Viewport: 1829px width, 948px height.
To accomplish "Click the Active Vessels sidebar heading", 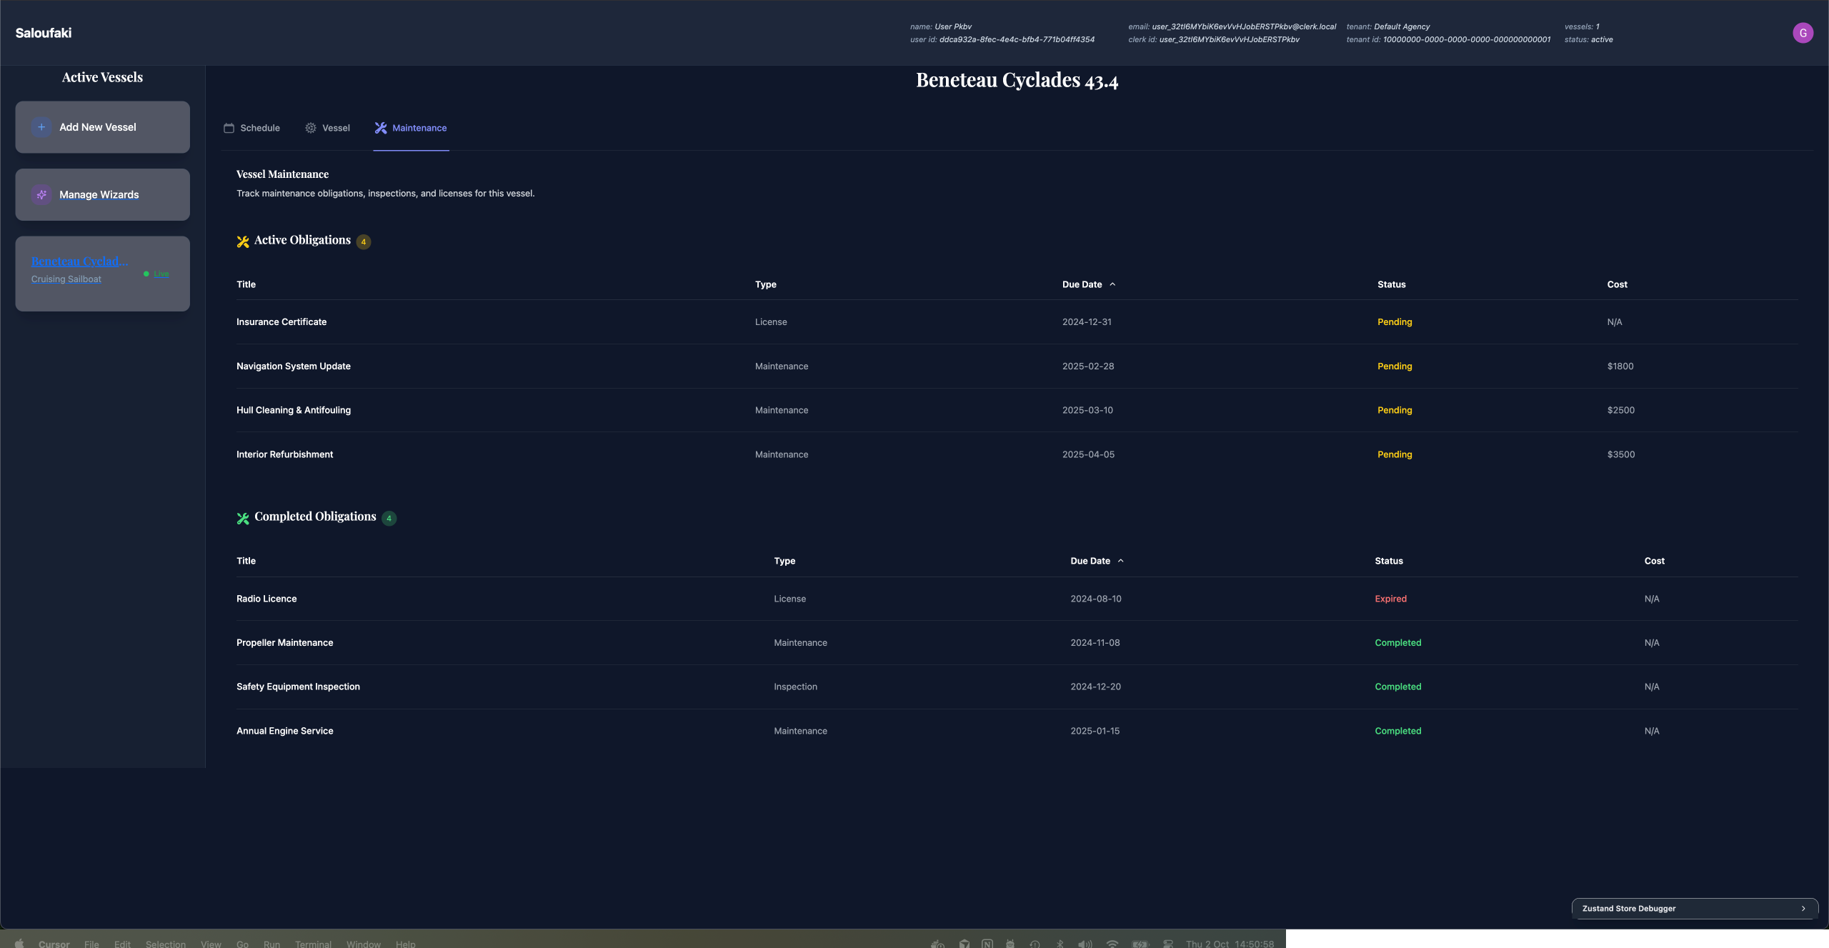I will pyautogui.click(x=102, y=77).
